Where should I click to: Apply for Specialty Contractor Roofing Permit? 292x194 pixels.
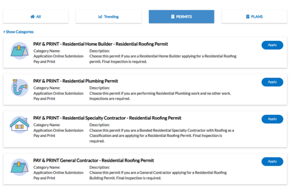[272, 119]
